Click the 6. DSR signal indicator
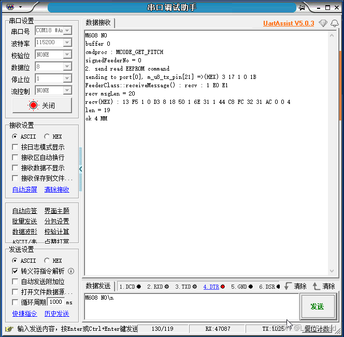Image resolution: width=344 pixels, height=337 pixels. 269,287
